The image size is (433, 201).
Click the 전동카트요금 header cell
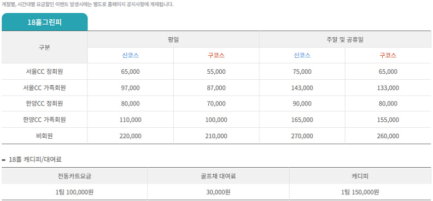(x=74, y=176)
